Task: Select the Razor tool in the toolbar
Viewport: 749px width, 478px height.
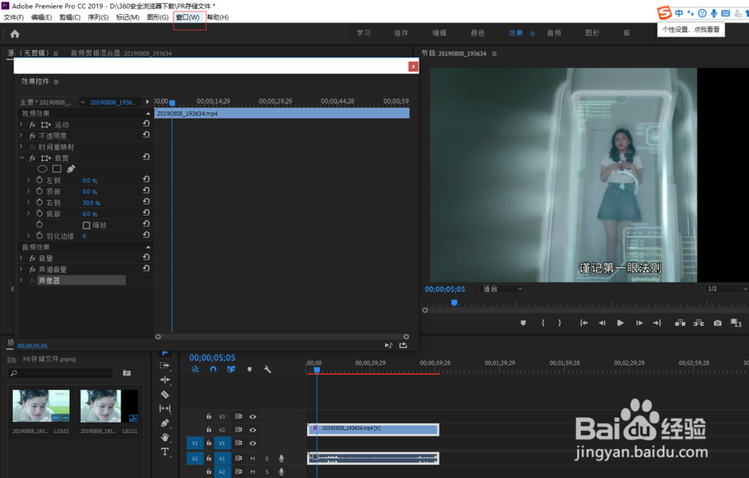Action: coord(165,394)
